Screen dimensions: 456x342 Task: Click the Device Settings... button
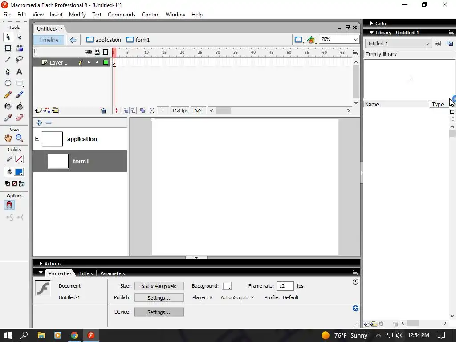(x=159, y=312)
